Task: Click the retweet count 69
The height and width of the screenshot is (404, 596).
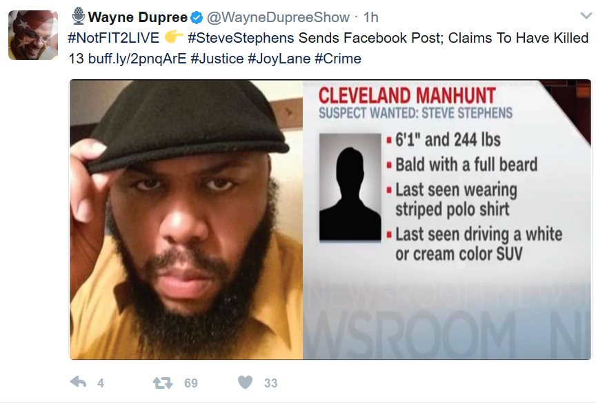Action: [191, 383]
